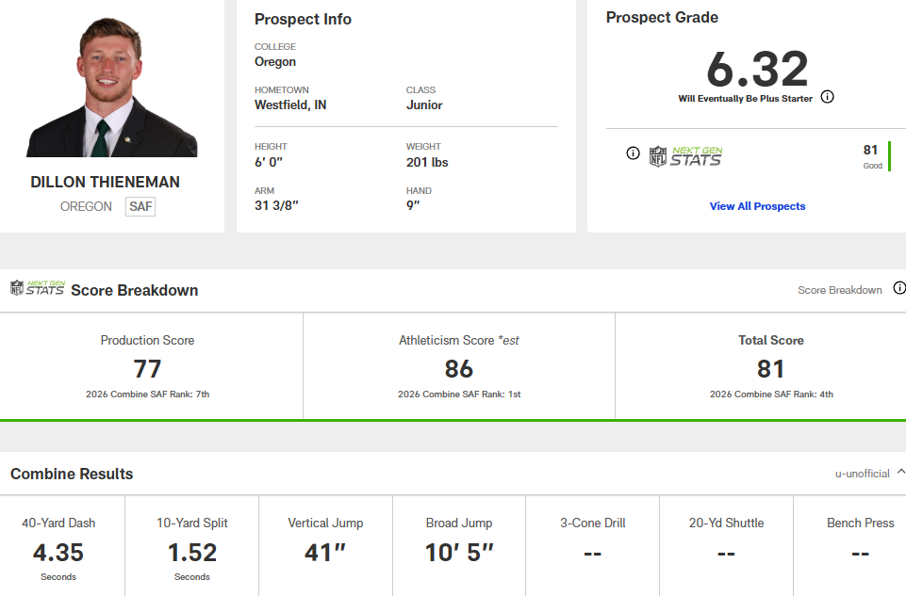Click the 3-Cone Drill result tile

coord(592,548)
